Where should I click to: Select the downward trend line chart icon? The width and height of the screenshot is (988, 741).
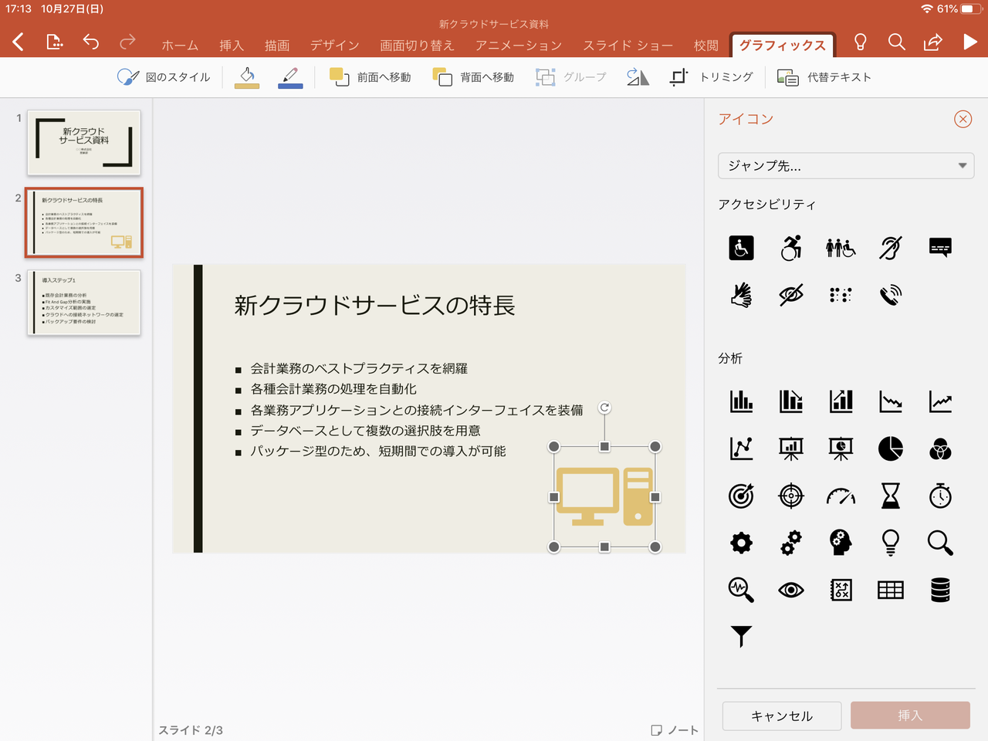891,401
